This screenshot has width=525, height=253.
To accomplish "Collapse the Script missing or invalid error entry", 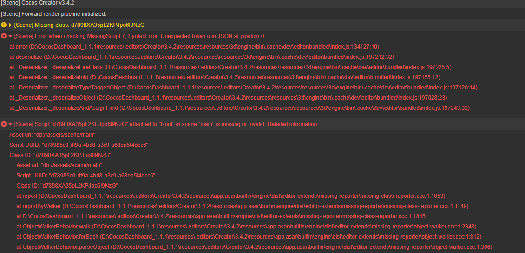I will tap(10, 124).
